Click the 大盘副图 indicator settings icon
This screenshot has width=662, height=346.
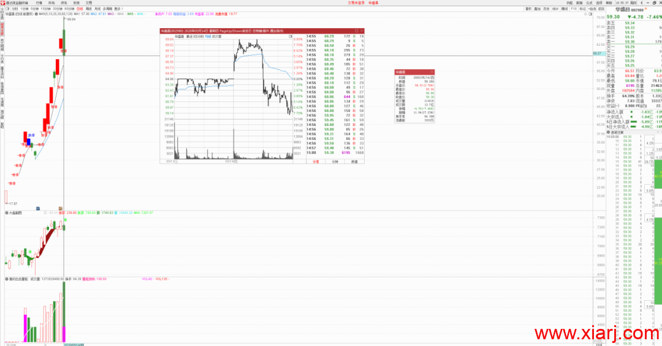pyautogui.click(x=7, y=213)
